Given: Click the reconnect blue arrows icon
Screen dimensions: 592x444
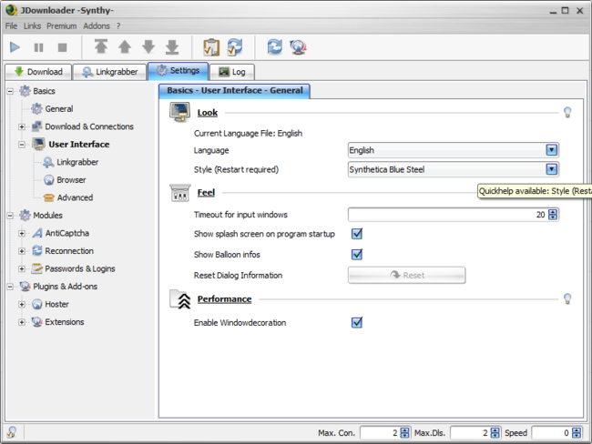Looking at the screenshot, I should (275, 46).
